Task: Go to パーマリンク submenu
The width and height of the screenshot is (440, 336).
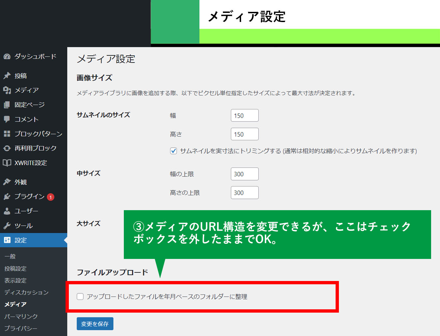Action: (21, 316)
